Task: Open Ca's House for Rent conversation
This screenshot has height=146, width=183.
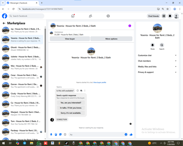Action: tap(22, 104)
